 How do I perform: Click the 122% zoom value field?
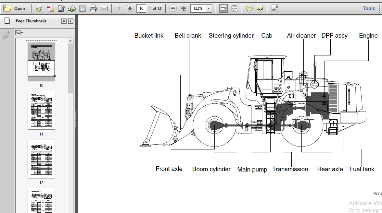tap(198, 8)
